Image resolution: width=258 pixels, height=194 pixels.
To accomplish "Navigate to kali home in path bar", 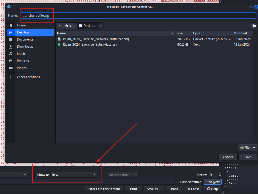I will (70, 26).
